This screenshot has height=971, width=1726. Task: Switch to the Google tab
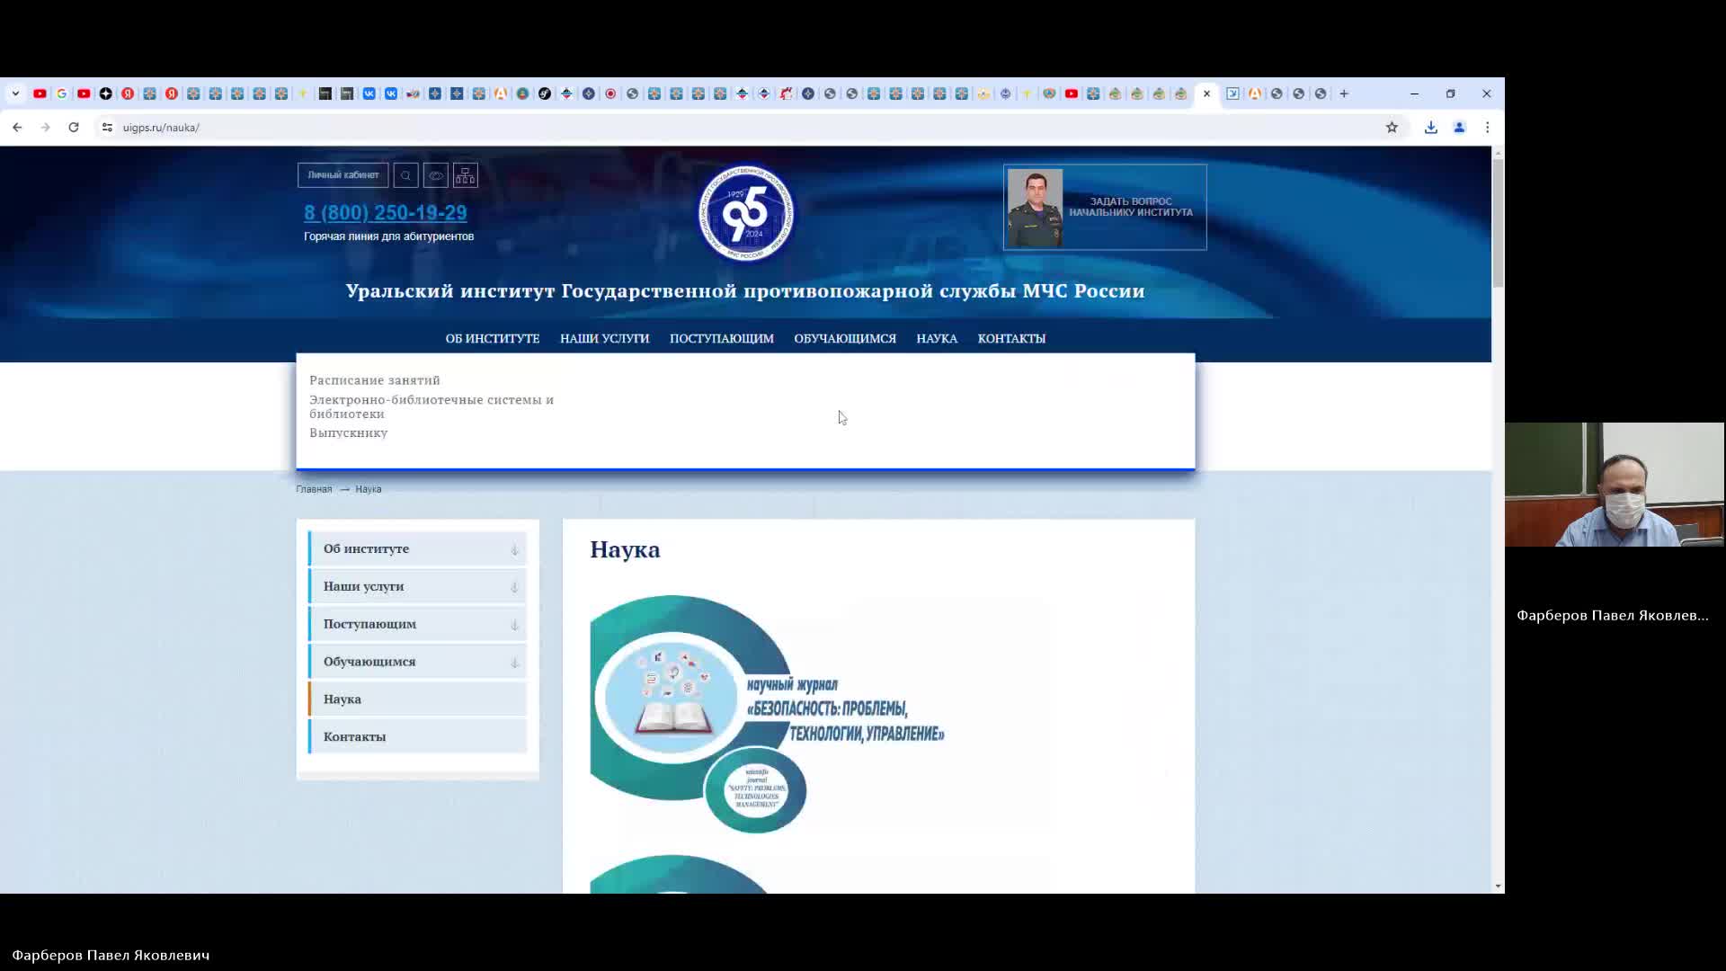62,94
